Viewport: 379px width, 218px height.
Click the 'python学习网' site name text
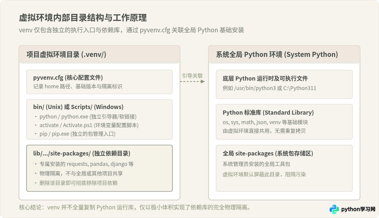pyautogui.click(x=358, y=209)
